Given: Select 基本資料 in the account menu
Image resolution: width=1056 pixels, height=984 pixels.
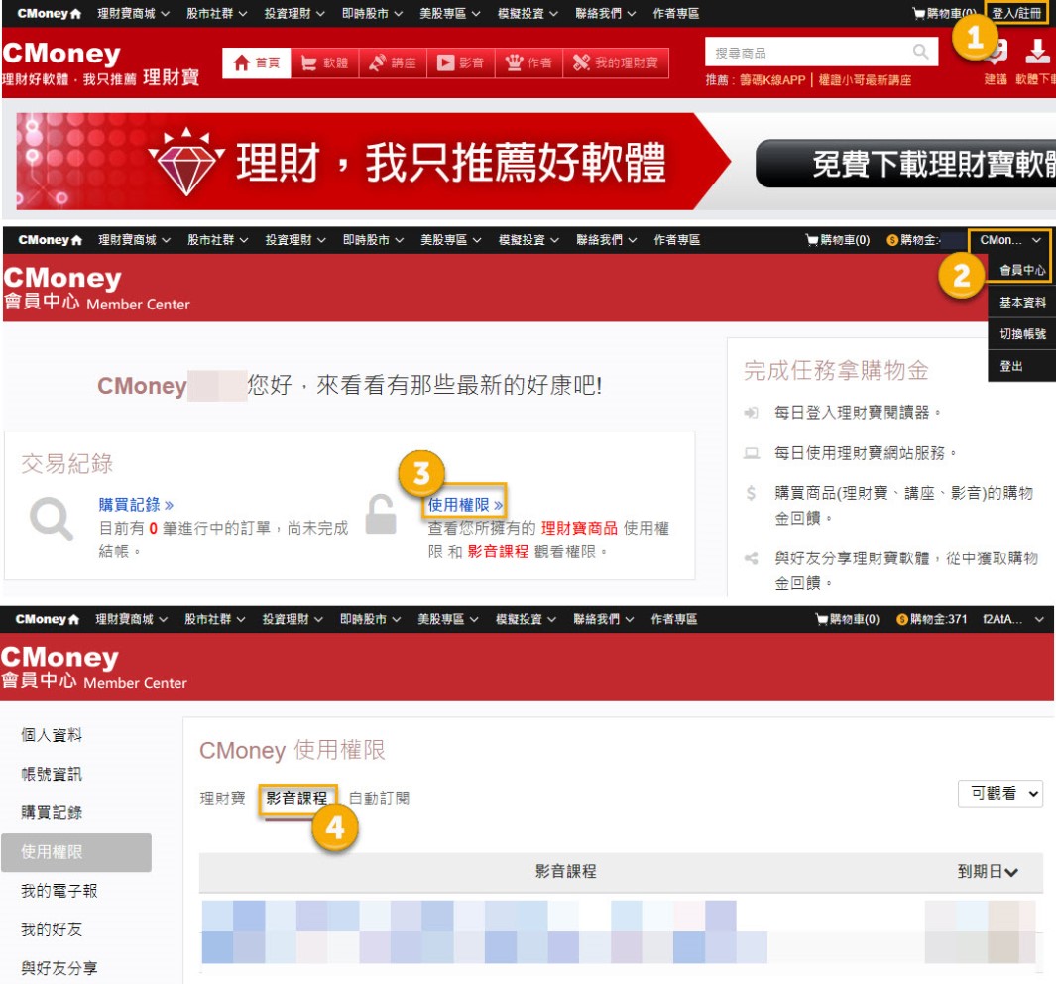Looking at the screenshot, I should 1021,303.
